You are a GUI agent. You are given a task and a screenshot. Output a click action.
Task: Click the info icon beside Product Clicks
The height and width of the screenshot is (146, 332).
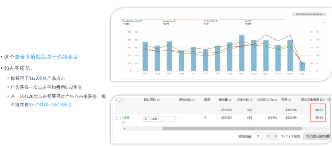216,21
